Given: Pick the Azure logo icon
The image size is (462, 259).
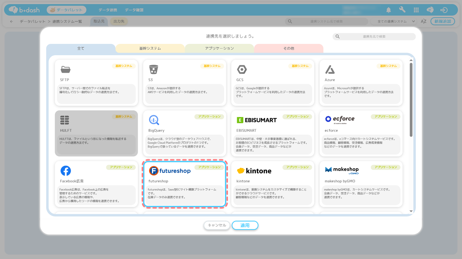Looking at the screenshot, I should point(330,69).
